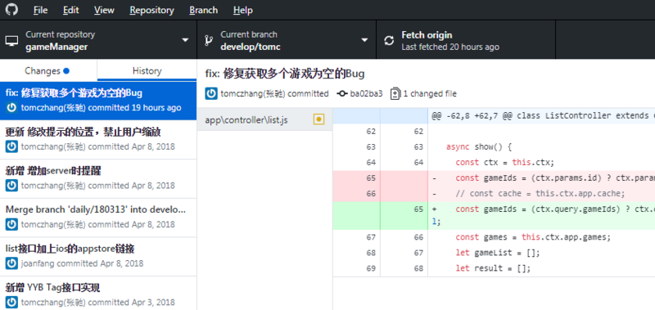Expand the Current branch dropdown arrow
This screenshot has width=655, height=310.
tap(364, 40)
